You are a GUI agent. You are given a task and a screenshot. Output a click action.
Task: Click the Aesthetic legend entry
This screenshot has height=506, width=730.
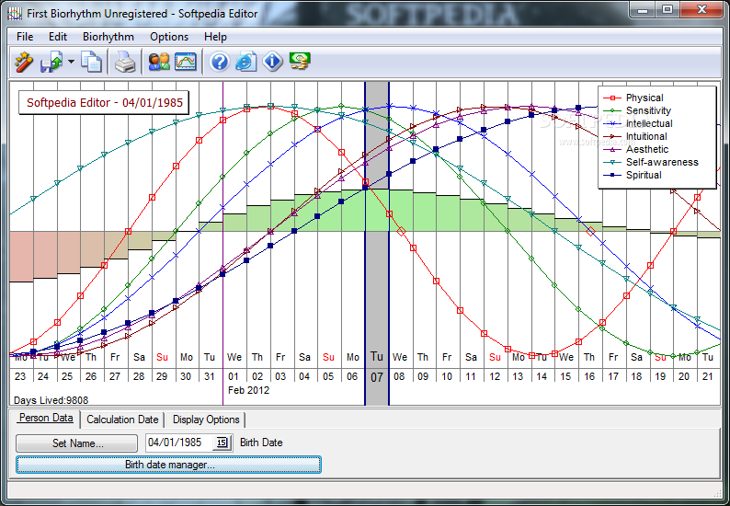pyautogui.click(x=636, y=150)
